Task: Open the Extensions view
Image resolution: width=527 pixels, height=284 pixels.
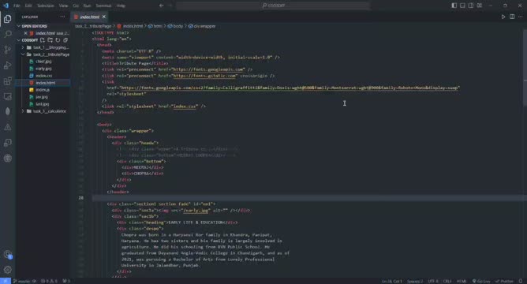Action: [7, 81]
